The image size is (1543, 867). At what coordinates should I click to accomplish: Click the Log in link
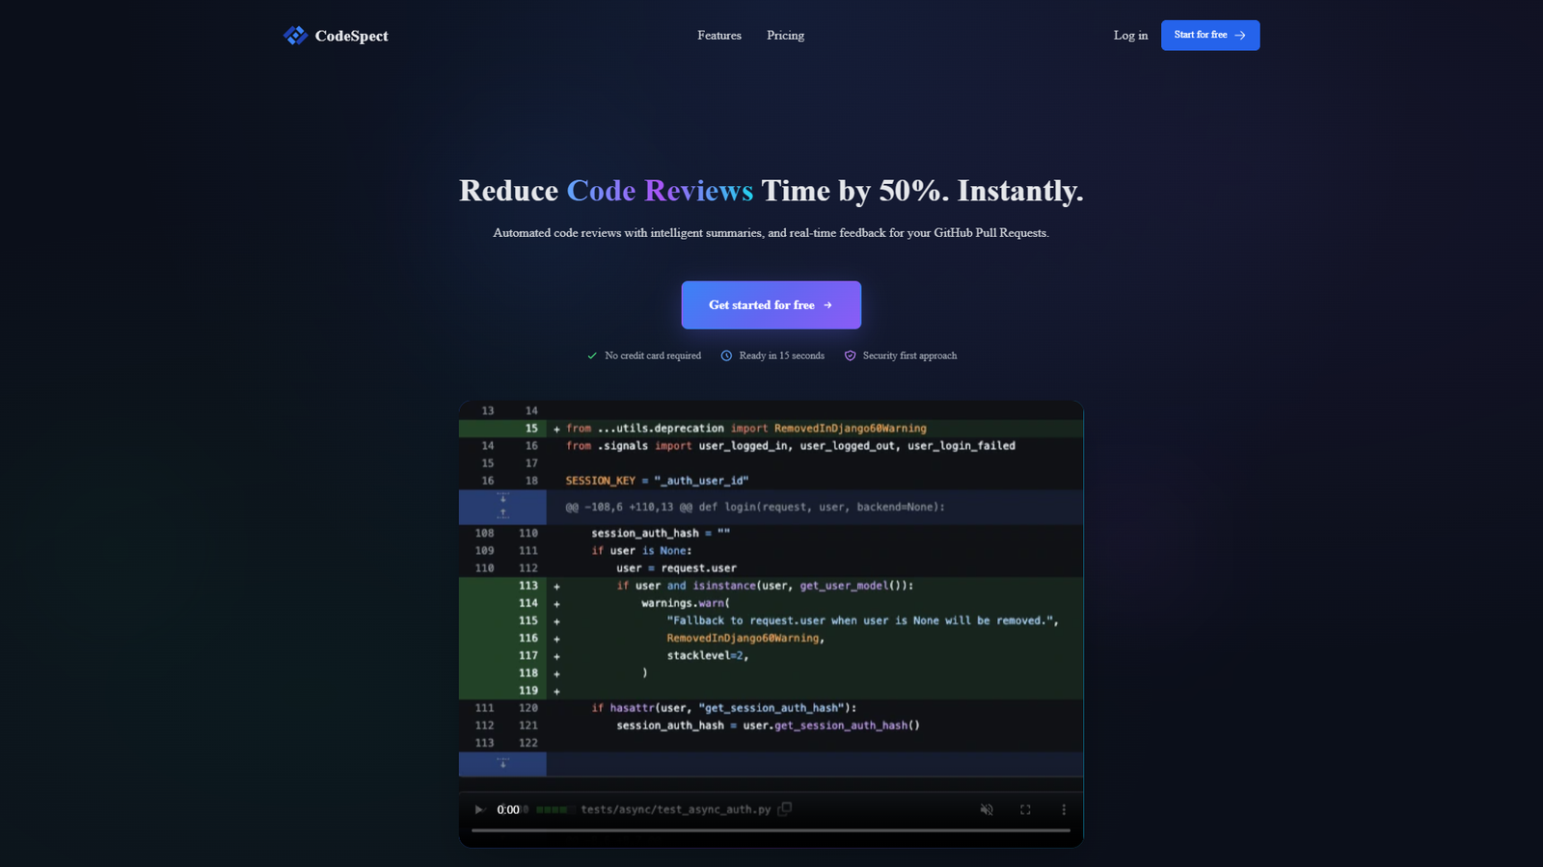(x=1130, y=36)
